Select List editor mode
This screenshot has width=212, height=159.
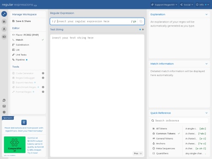click(28, 50)
